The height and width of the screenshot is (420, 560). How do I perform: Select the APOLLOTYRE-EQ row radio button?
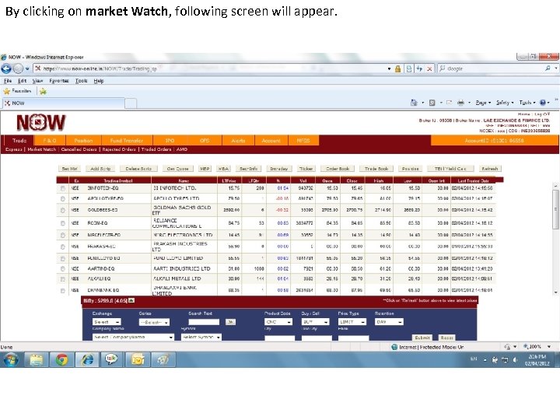63,198
